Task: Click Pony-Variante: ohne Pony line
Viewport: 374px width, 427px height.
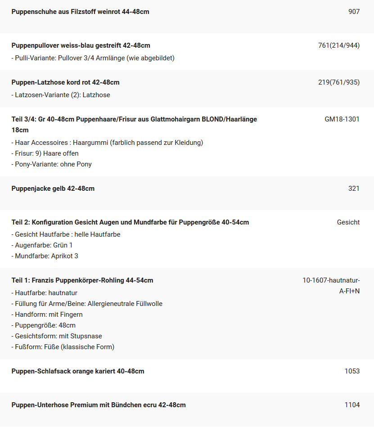Action: (51, 164)
